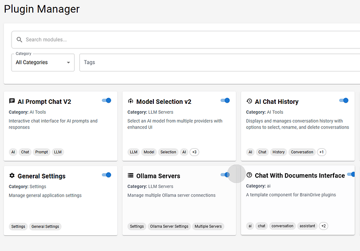Disable the AI Prompt Chat V2 plugin
Viewport: 360px width, 251px height.
pos(106,100)
